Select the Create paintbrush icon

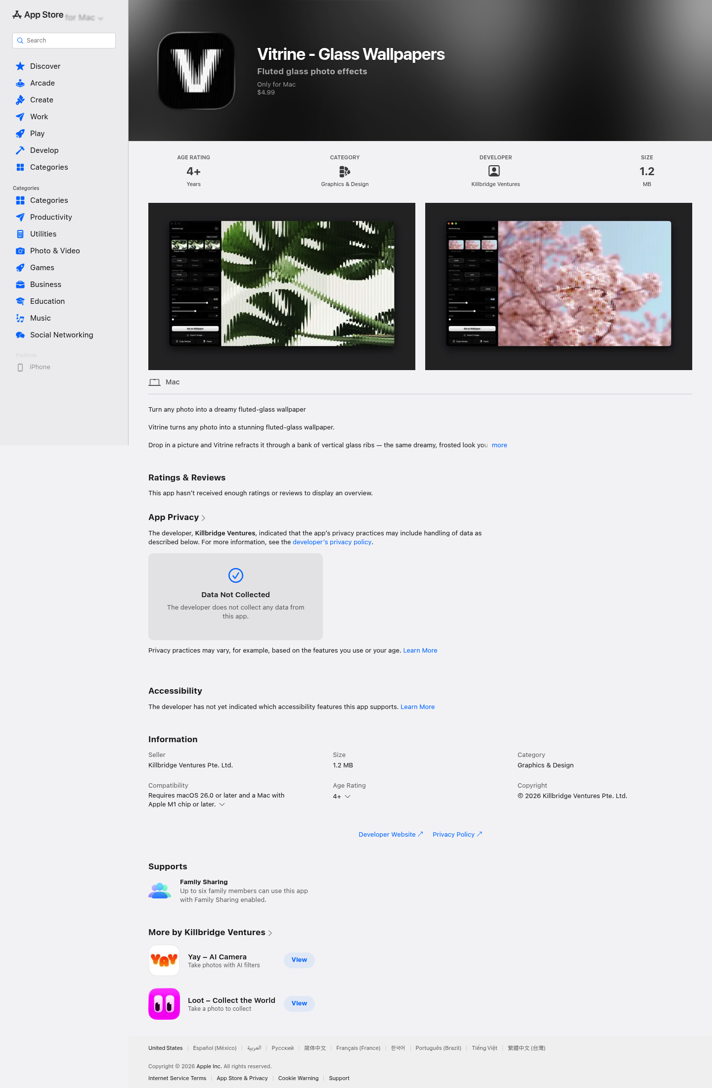pyautogui.click(x=20, y=100)
